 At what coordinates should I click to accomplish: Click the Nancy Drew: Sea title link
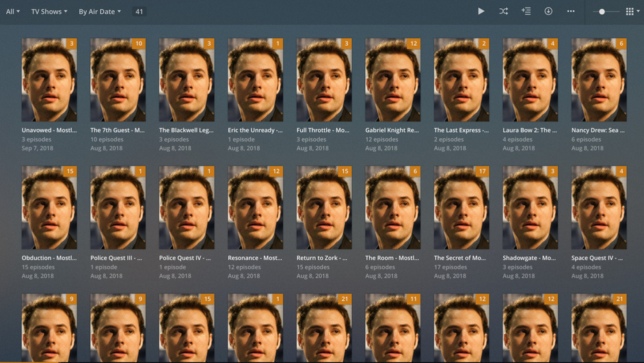pyautogui.click(x=598, y=130)
